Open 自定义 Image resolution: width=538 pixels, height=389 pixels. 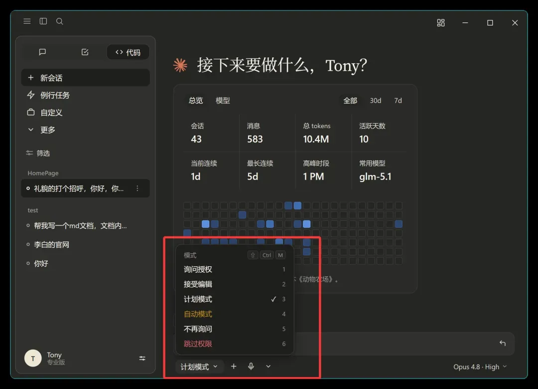point(86,112)
